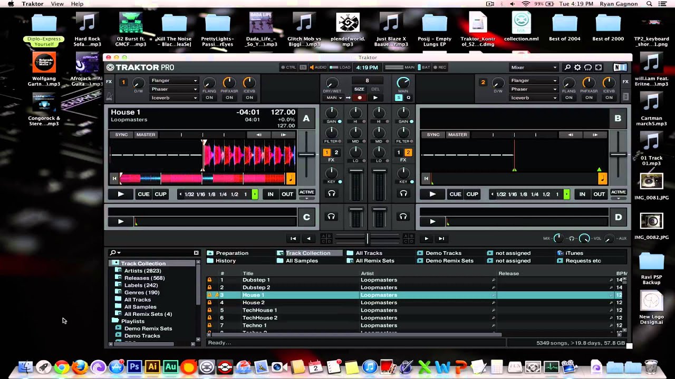This screenshot has width=675, height=379.
Task: Click CUP button on Deck B
Action: (472, 194)
